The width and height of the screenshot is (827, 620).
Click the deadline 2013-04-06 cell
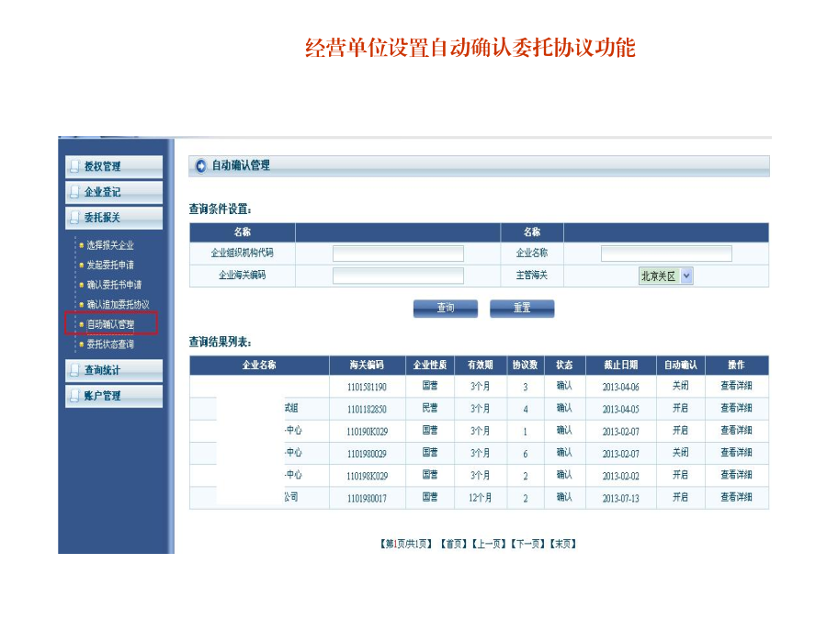tap(621, 387)
